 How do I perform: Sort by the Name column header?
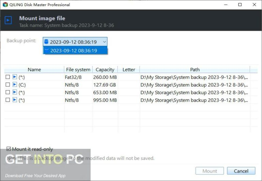click(34, 69)
